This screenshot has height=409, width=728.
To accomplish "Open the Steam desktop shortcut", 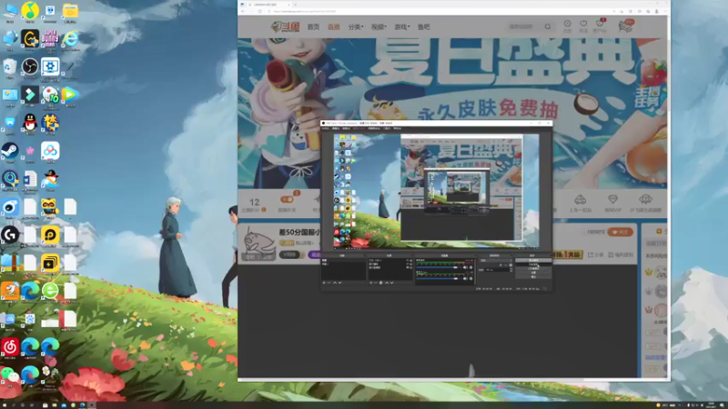I will coord(10,151).
